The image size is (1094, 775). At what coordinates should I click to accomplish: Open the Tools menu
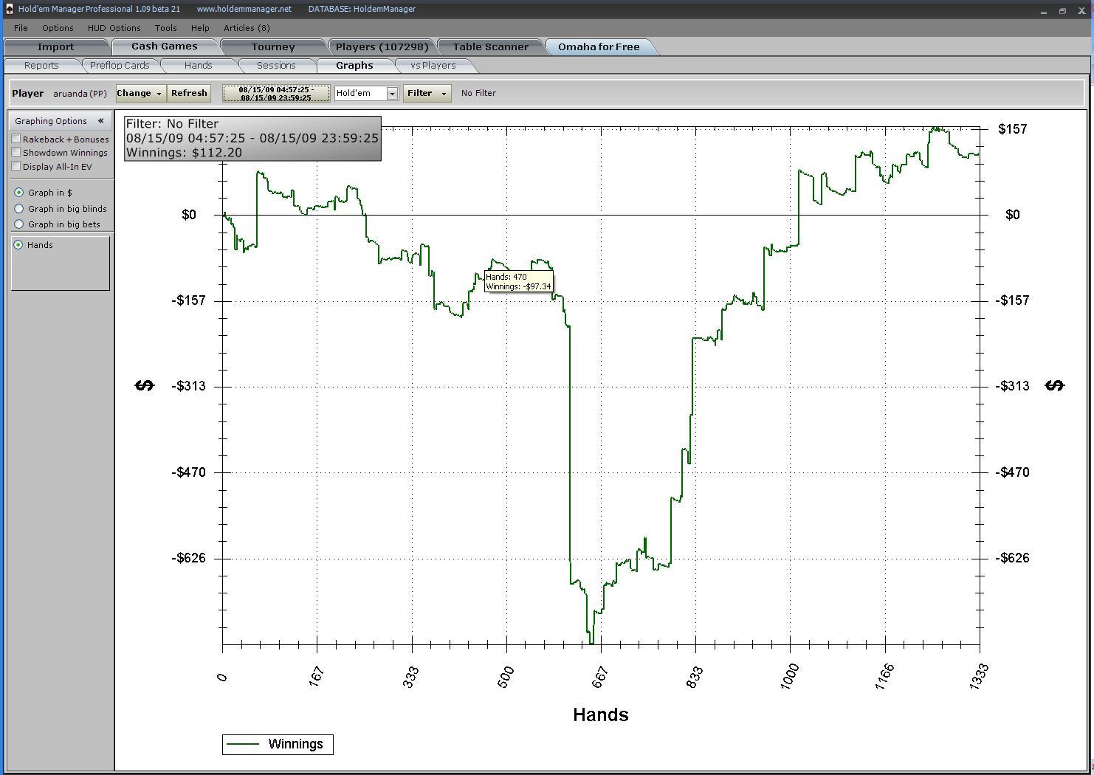coord(165,28)
